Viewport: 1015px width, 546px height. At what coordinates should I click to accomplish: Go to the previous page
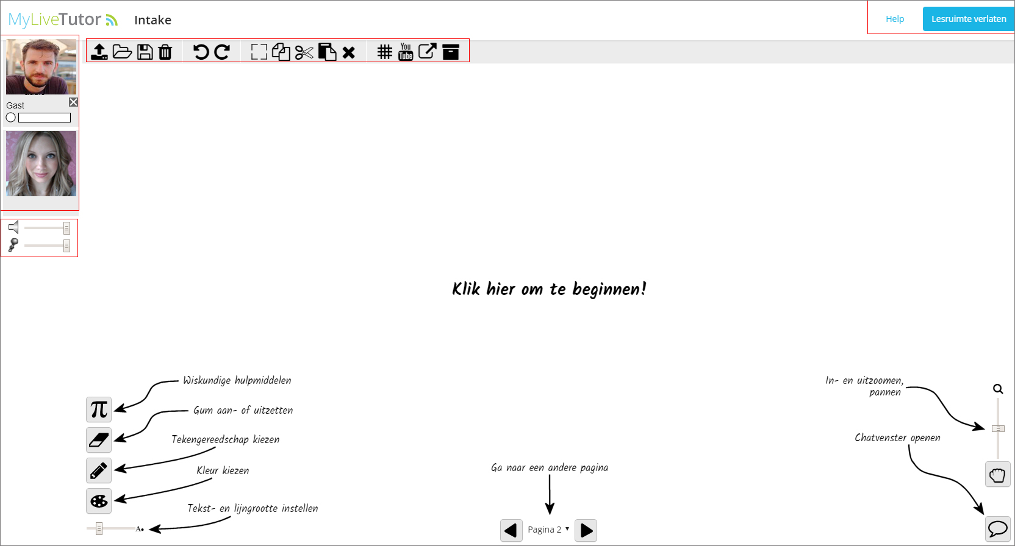point(511,530)
